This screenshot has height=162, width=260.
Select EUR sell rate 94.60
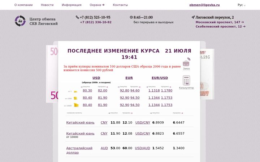[135, 91]
